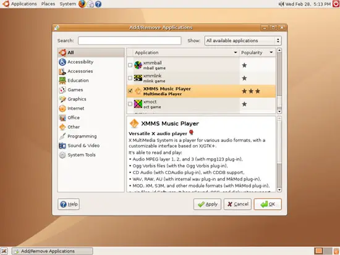
Task: Open the trash icon in bottom panel
Action: pyautogui.click(x=336, y=251)
